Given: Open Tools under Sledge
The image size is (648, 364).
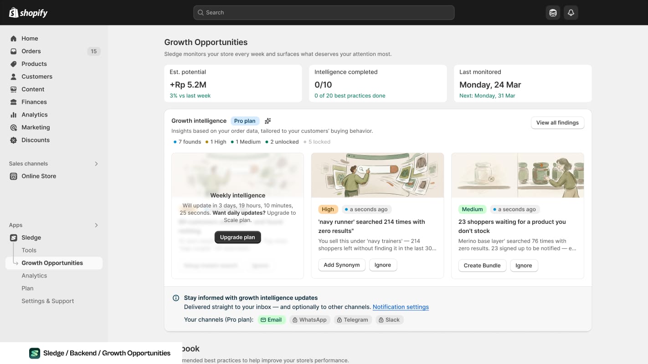Looking at the screenshot, I should [x=29, y=250].
